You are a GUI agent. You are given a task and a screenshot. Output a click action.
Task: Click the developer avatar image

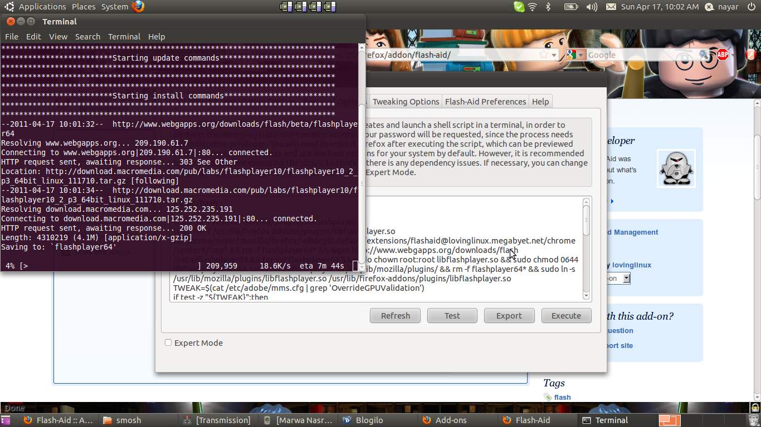click(x=676, y=168)
